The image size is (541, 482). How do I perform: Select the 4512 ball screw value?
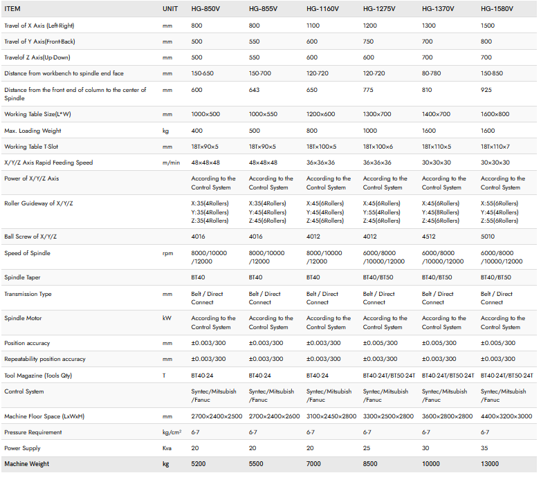[x=429, y=237]
